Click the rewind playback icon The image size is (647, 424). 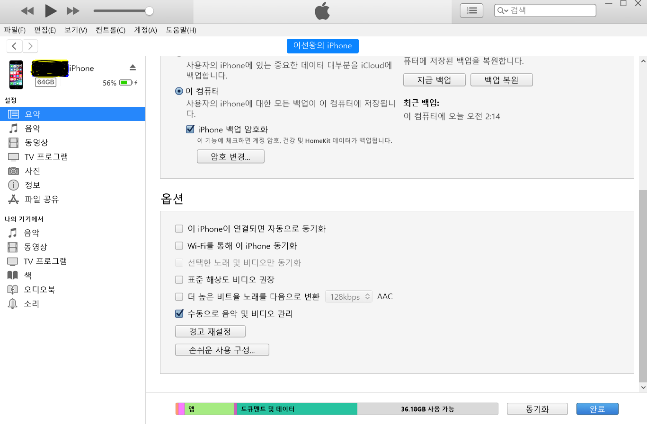pyautogui.click(x=27, y=11)
